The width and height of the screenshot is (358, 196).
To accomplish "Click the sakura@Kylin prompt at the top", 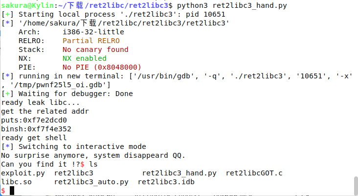I will pos(25,5).
